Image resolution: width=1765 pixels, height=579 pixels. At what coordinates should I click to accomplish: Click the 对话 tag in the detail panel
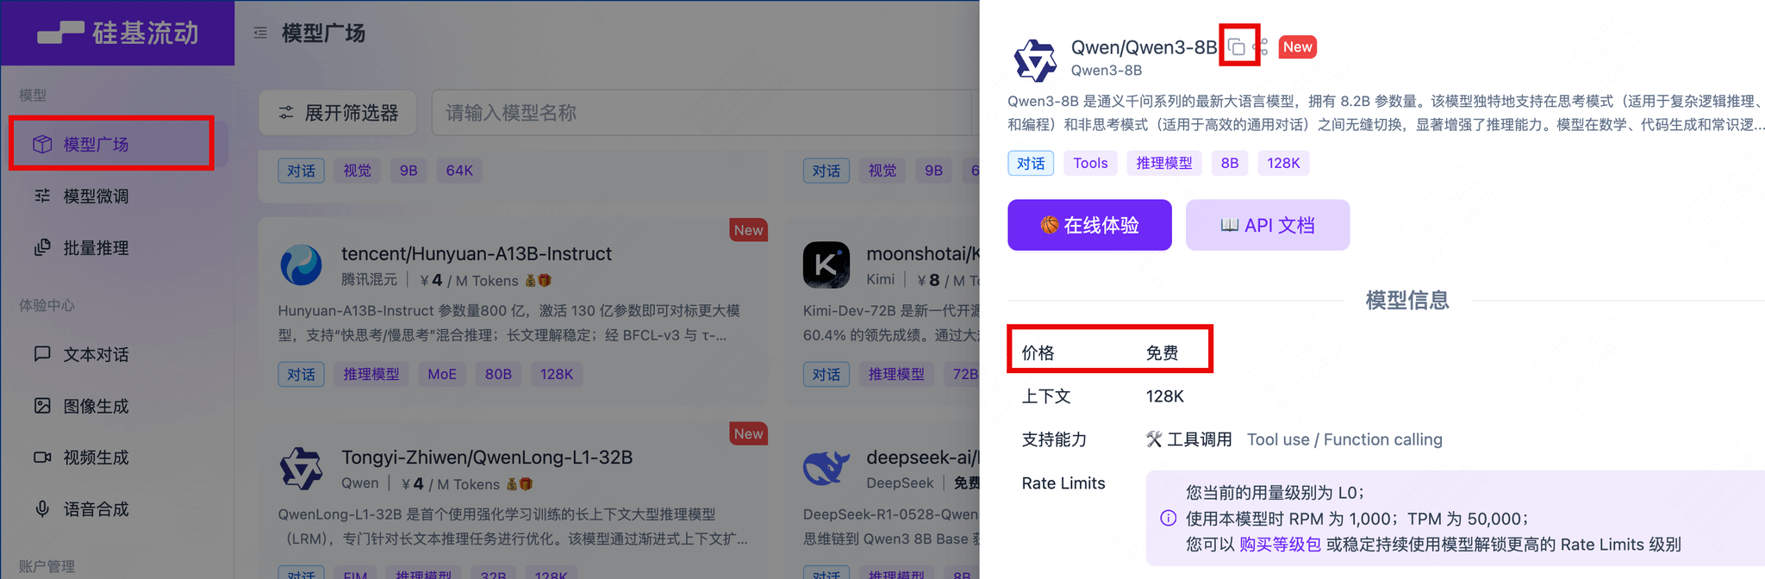click(x=1031, y=163)
